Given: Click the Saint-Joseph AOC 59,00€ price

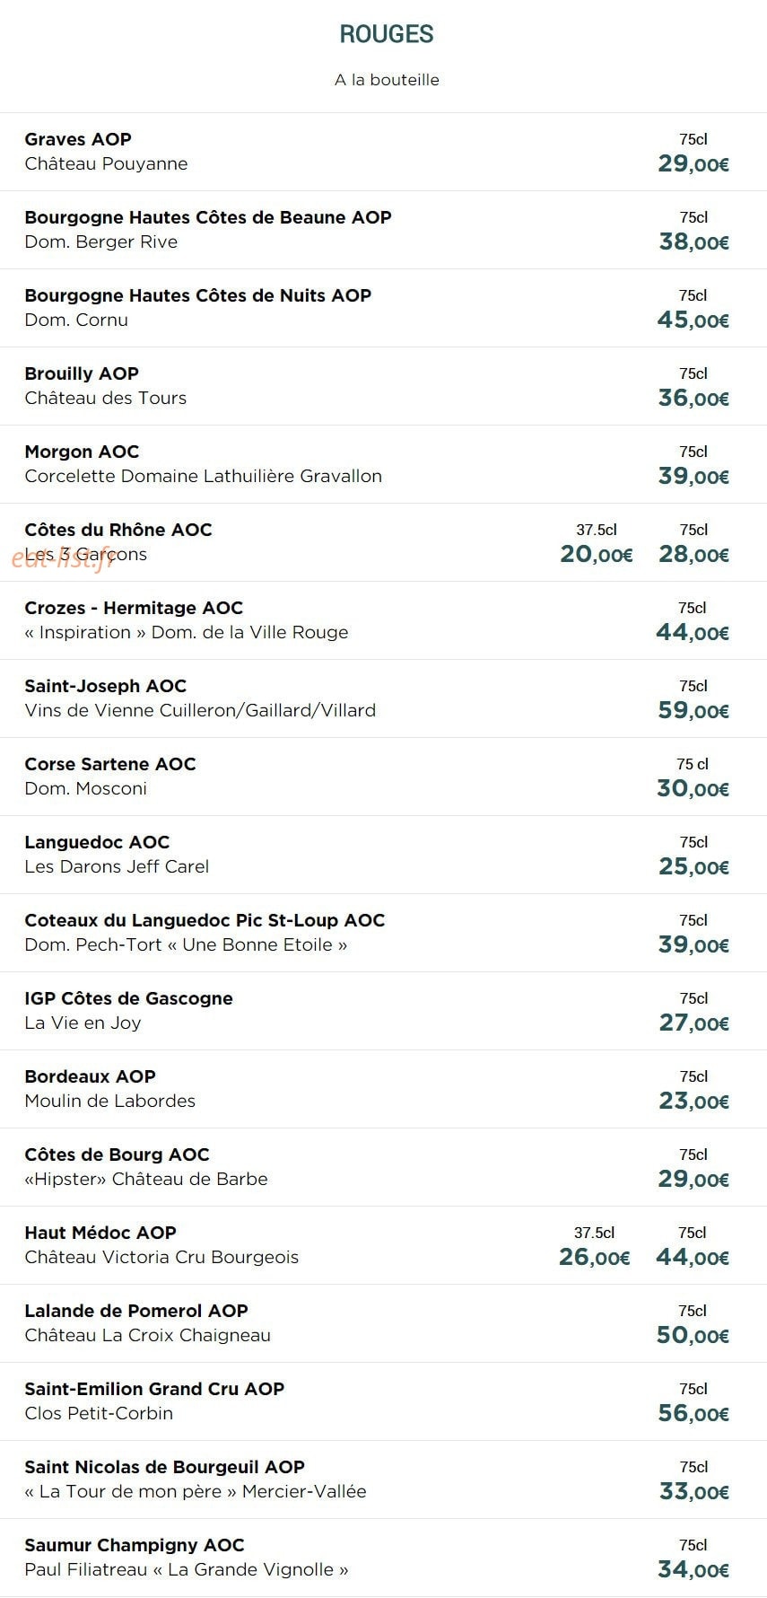Looking at the screenshot, I should tap(693, 711).
